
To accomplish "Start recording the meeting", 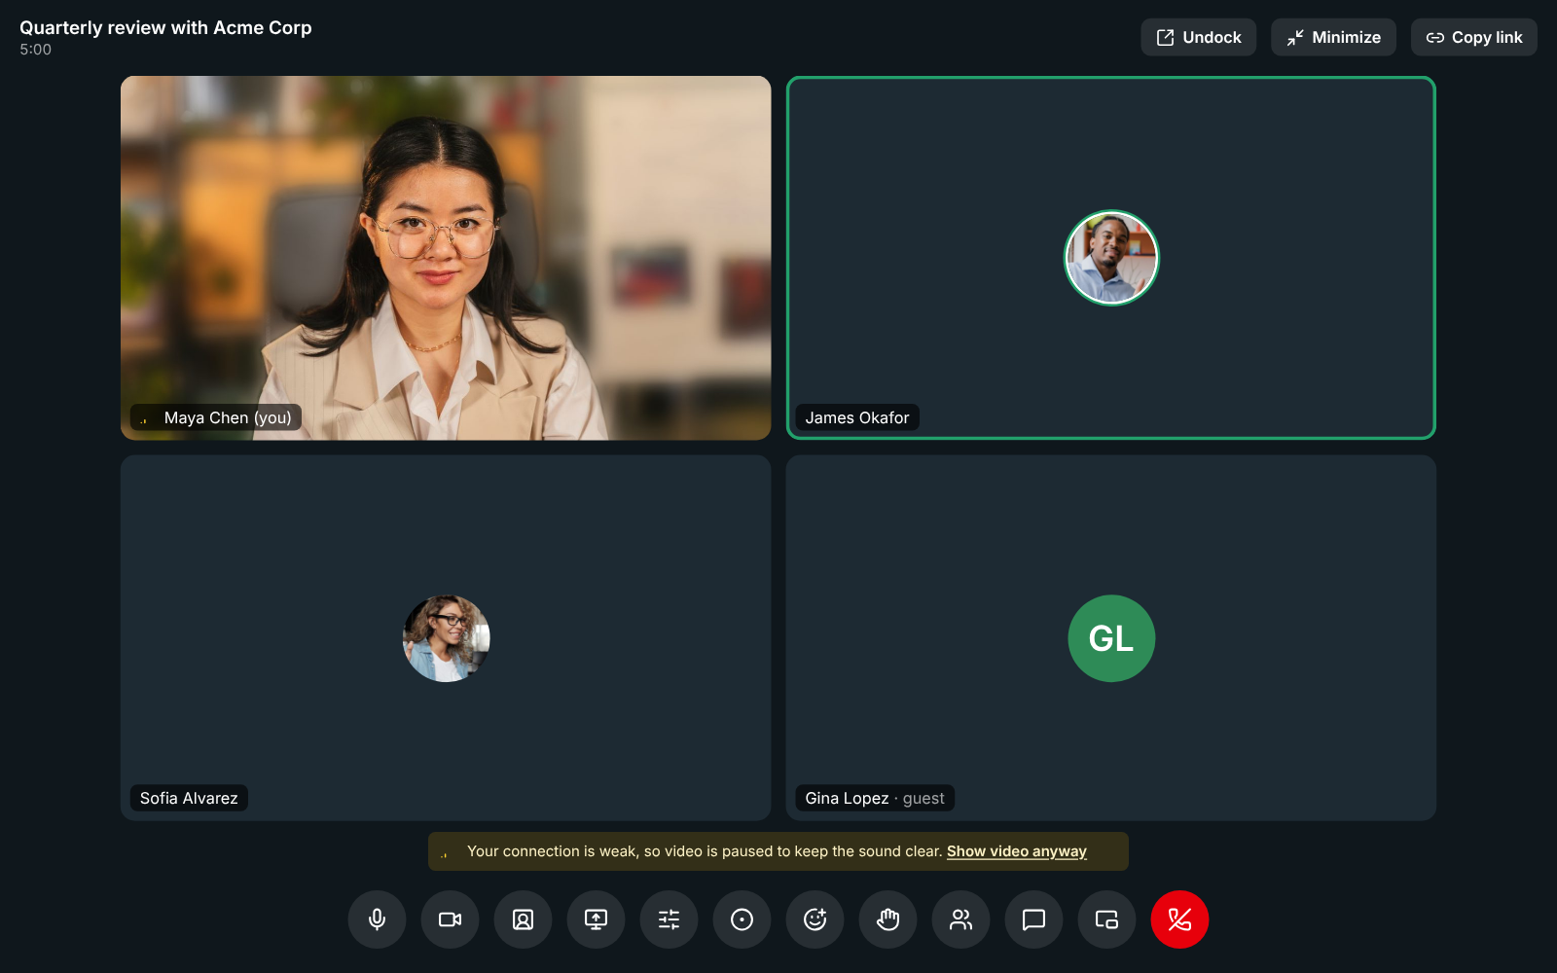I will pyautogui.click(x=742, y=919).
